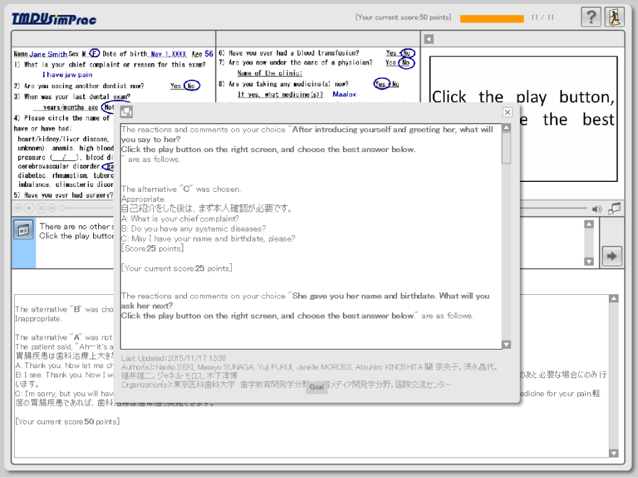This screenshot has height=478, width=638.
Task: Collapse the right panel with left triangle
Action: [x=429, y=39]
